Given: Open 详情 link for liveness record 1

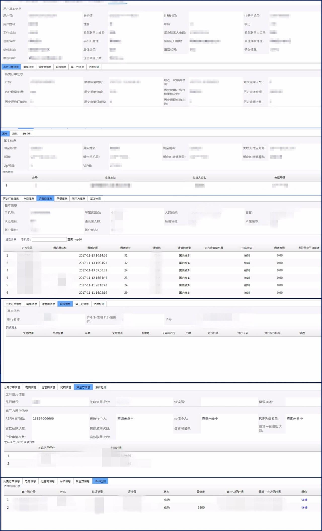Looking at the screenshot, I should point(304,500).
